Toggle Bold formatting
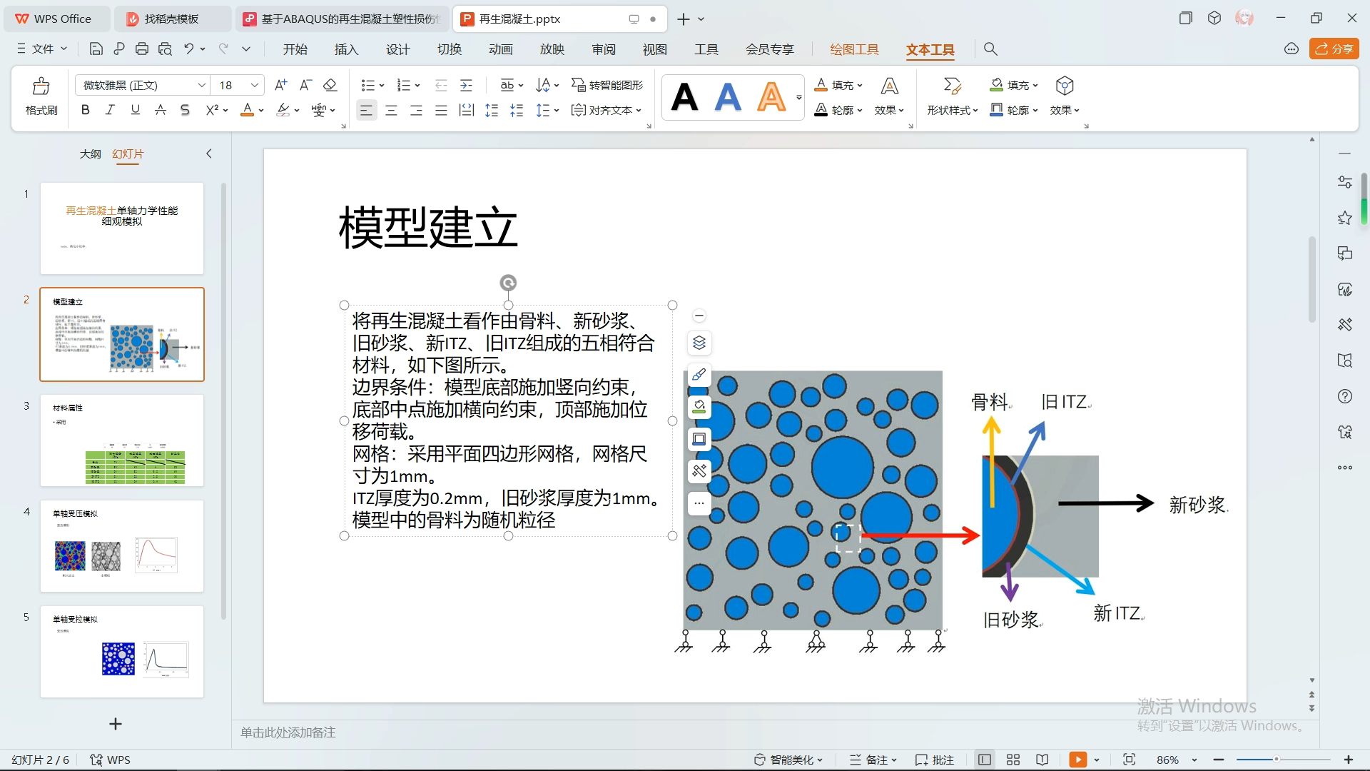The height and width of the screenshot is (771, 1370). pos(86,110)
